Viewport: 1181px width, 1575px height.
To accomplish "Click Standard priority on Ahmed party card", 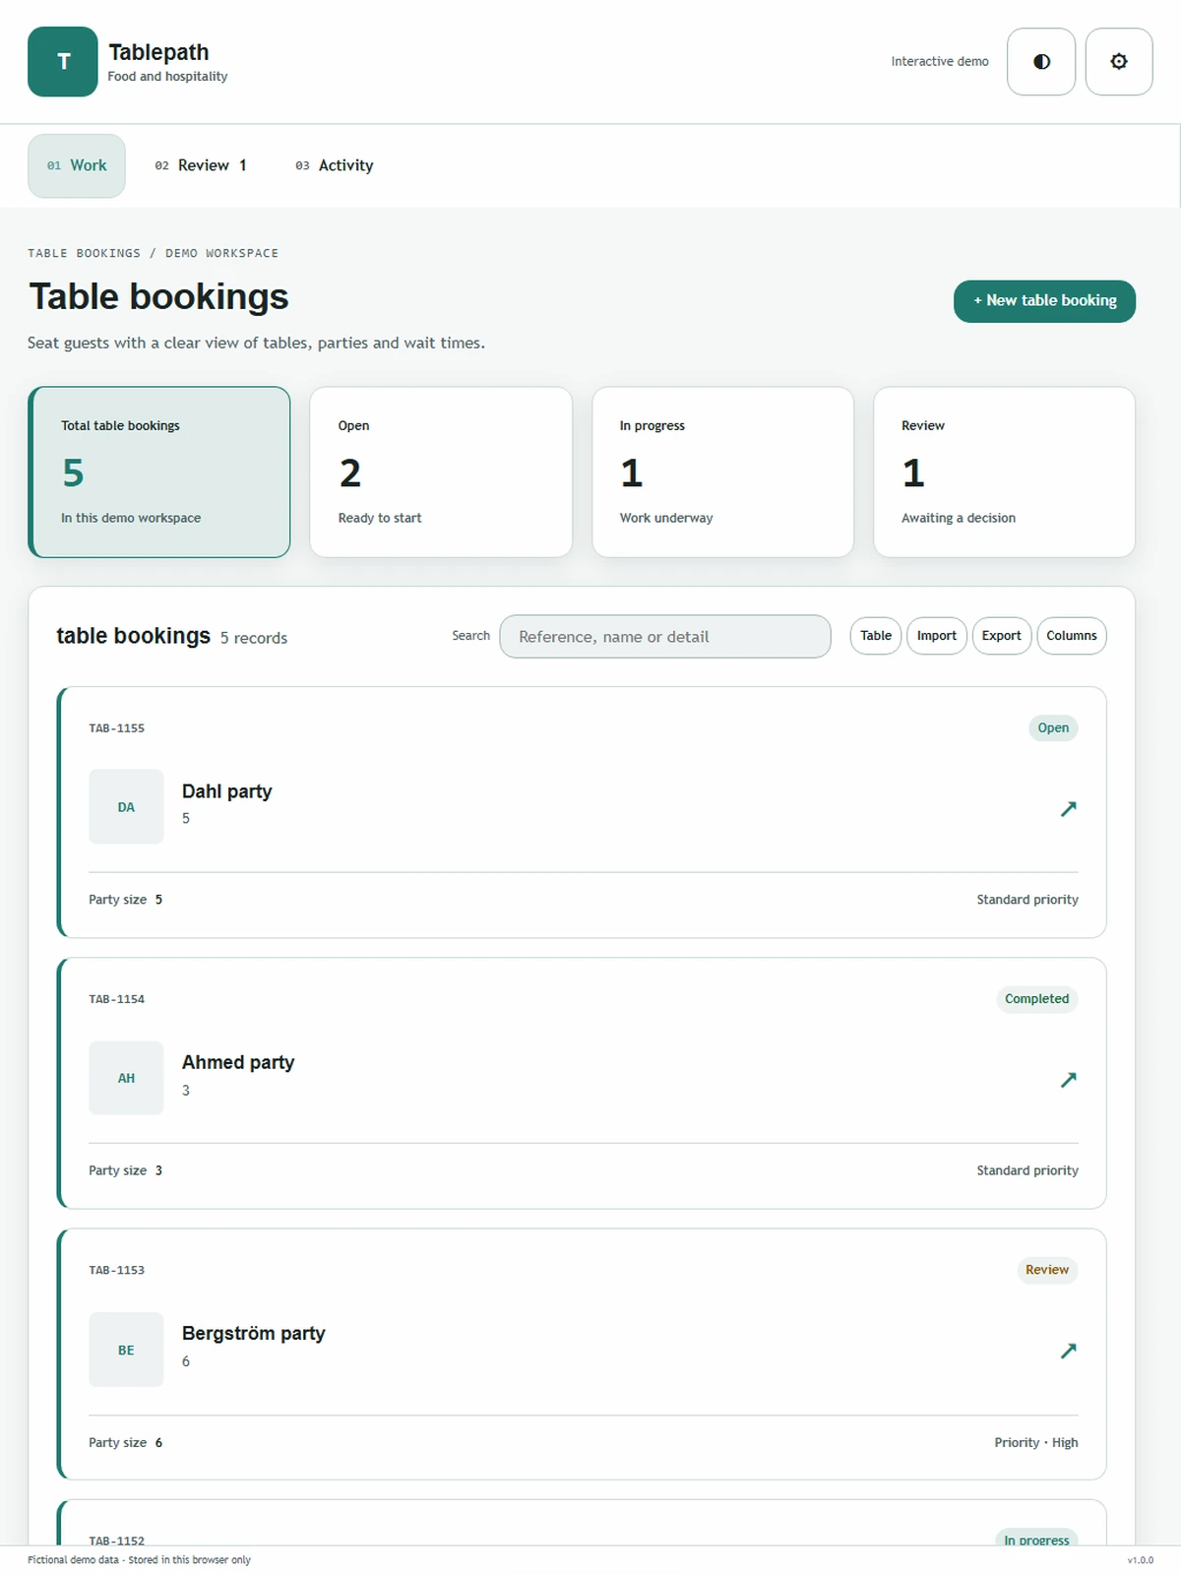I will [1027, 1170].
